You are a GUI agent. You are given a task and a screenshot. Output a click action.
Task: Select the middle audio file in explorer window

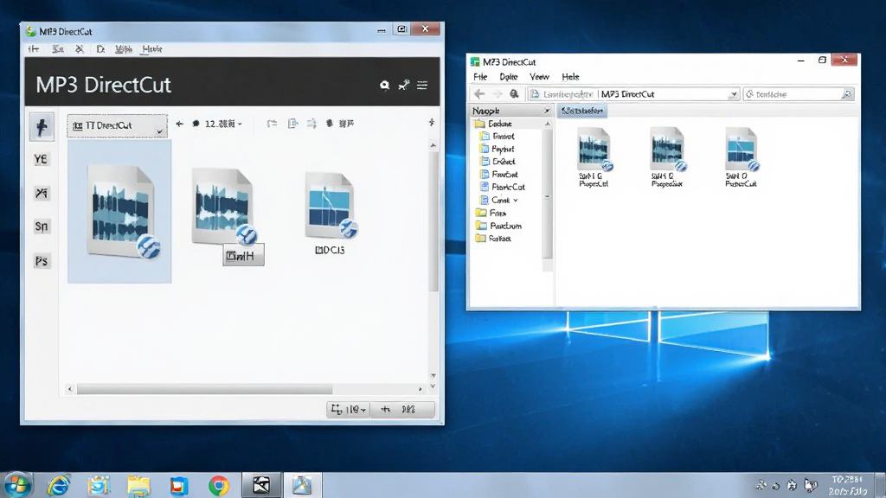(x=667, y=157)
